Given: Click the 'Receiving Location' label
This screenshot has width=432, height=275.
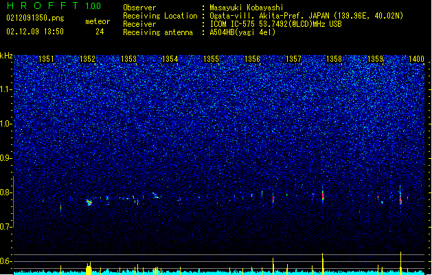Looking at the screenshot, I should 160,16.
